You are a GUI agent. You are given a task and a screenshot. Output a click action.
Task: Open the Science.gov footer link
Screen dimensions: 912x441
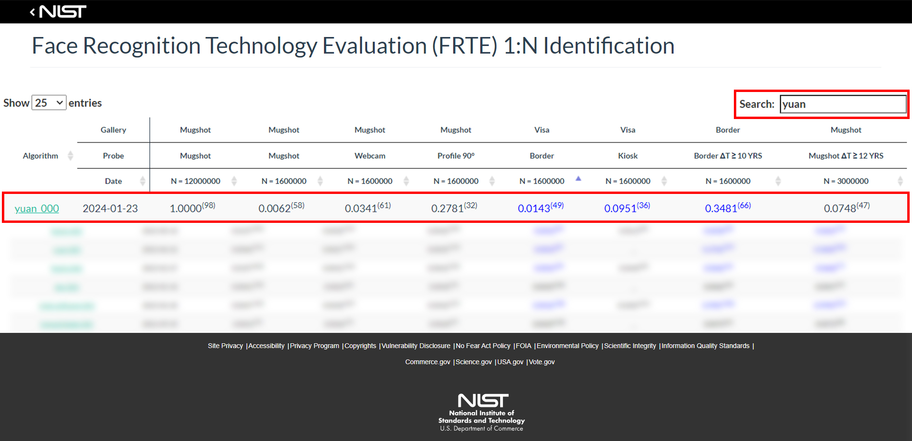474,362
